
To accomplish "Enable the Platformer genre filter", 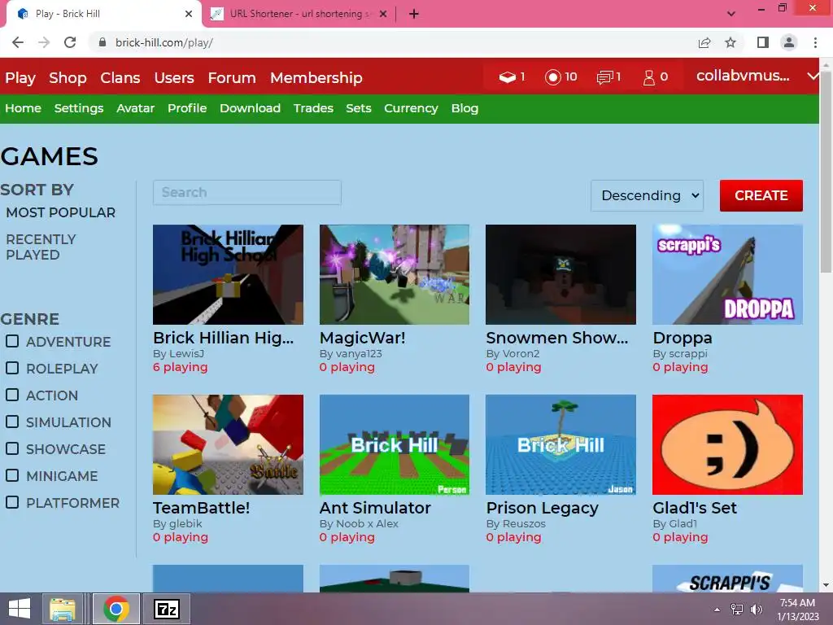I will pyautogui.click(x=12, y=502).
